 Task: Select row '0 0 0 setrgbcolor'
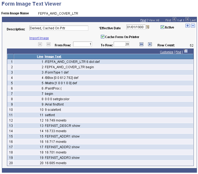coord(100,99)
